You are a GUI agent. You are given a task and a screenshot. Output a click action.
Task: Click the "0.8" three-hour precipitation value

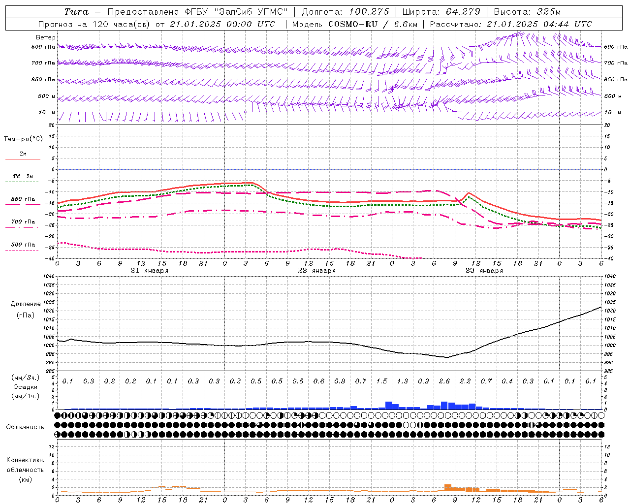point(340,381)
